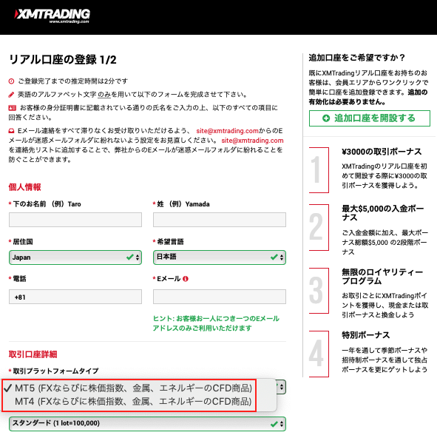
Task: Click first site@xmtrading.com email link
Action: (x=227, y=131)
